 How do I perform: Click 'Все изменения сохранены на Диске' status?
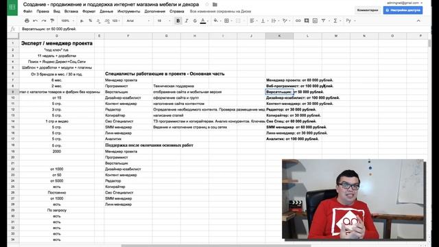pyautogui.click(x=220, y=12)
